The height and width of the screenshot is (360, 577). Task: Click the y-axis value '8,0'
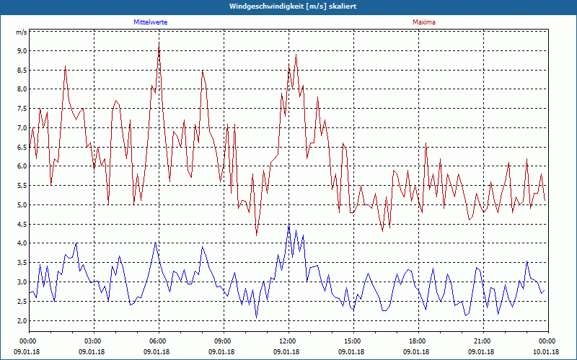tap(22, 89)
